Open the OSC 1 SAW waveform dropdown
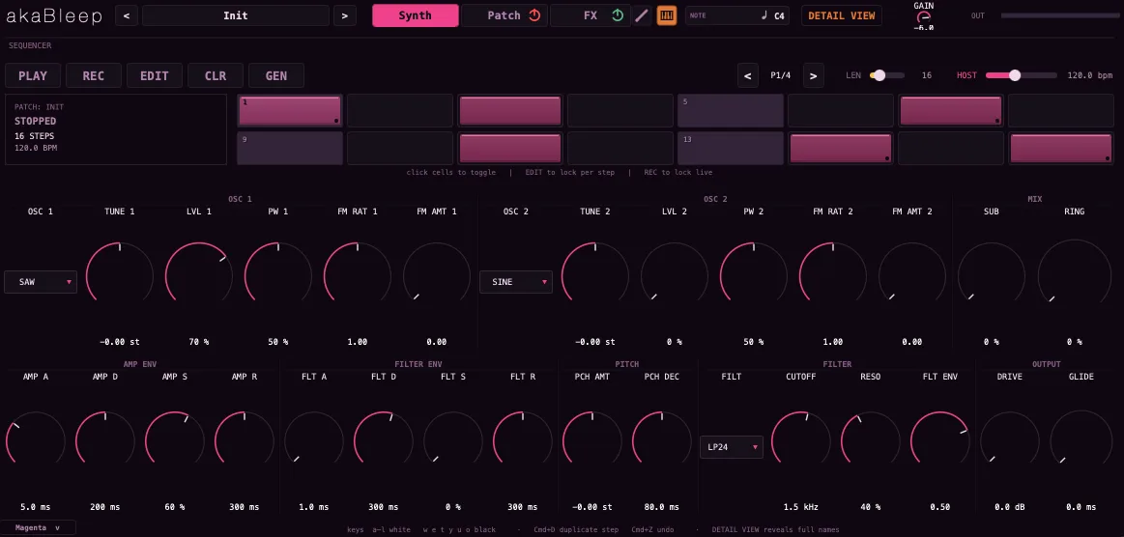The image size is (1124, 537). pos(41,282)
